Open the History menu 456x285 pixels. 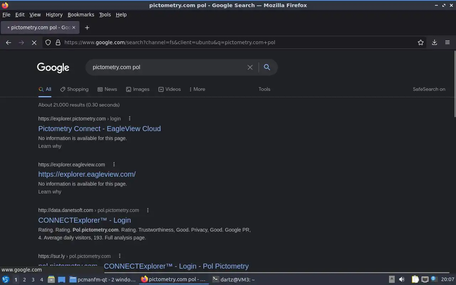54,15
